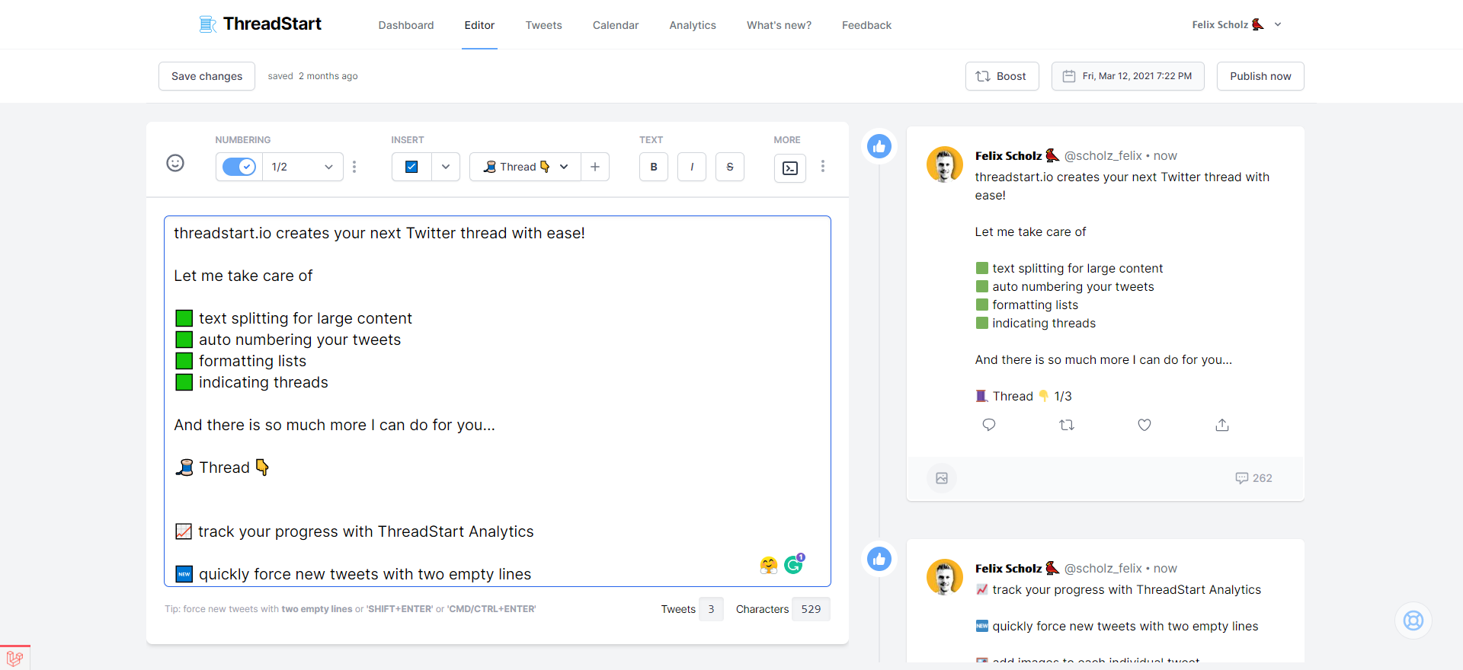The width and height of the screenshot is (1463, 670).
Task: Click the code snippet terminal icon
Action: 790,167
